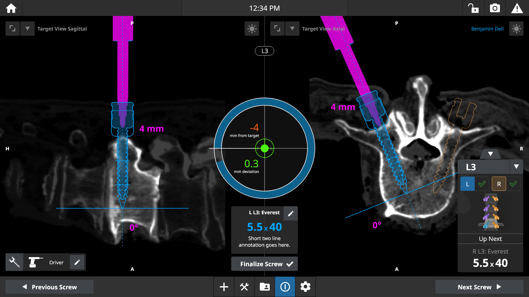
Task: Click the Home icon
Action: [11, 8]
